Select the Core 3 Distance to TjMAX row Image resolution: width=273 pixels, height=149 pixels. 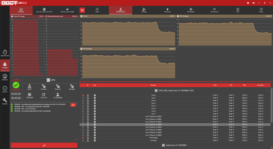(x=175, y=125)
